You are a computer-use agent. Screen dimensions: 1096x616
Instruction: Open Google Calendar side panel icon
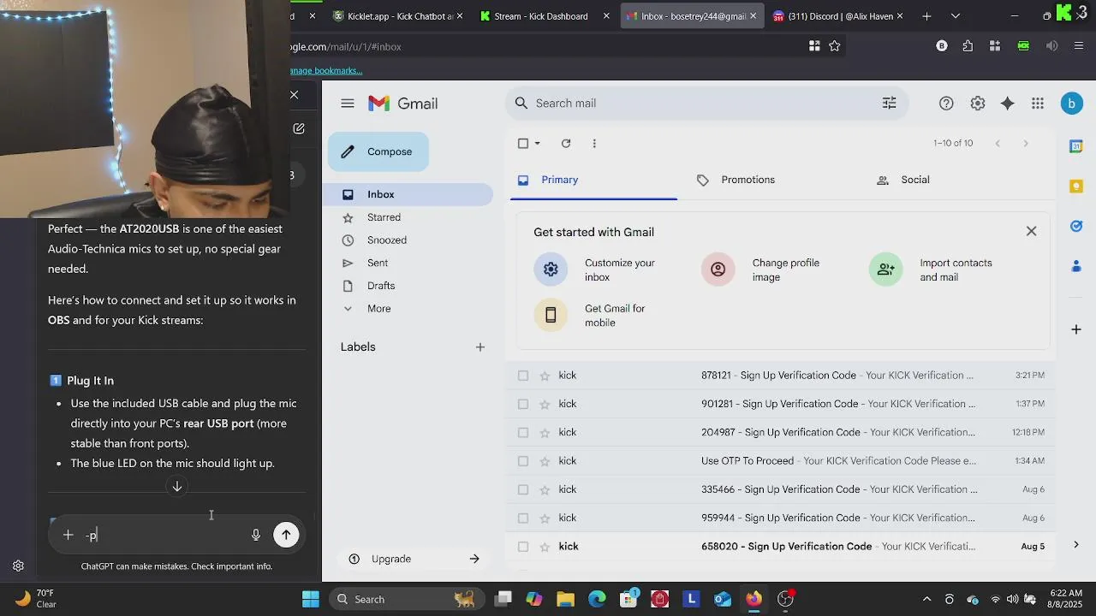click(x=1076, y=146)
